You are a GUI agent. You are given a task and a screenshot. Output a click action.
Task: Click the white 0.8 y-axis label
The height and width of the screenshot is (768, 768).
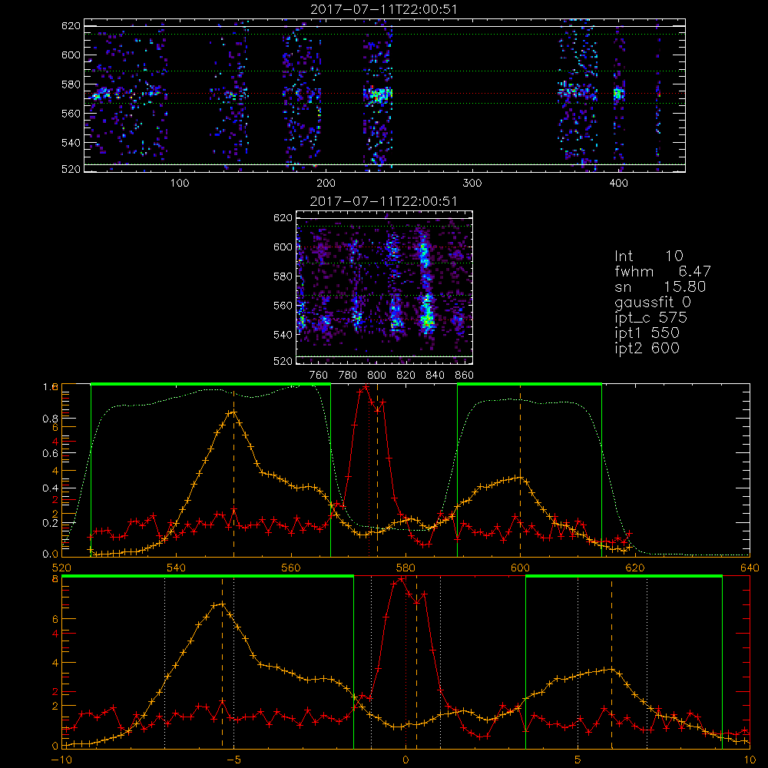pos(50,419)
